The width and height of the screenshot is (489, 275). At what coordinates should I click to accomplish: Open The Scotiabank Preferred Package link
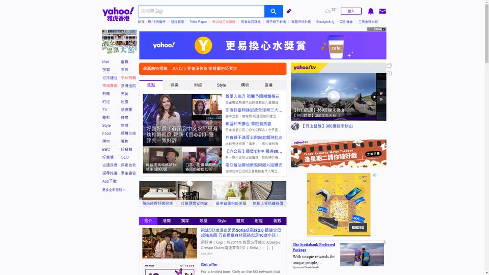pos(314,248)
